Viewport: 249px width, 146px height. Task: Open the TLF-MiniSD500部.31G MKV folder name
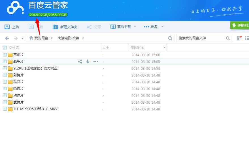(x=35, y=109)
